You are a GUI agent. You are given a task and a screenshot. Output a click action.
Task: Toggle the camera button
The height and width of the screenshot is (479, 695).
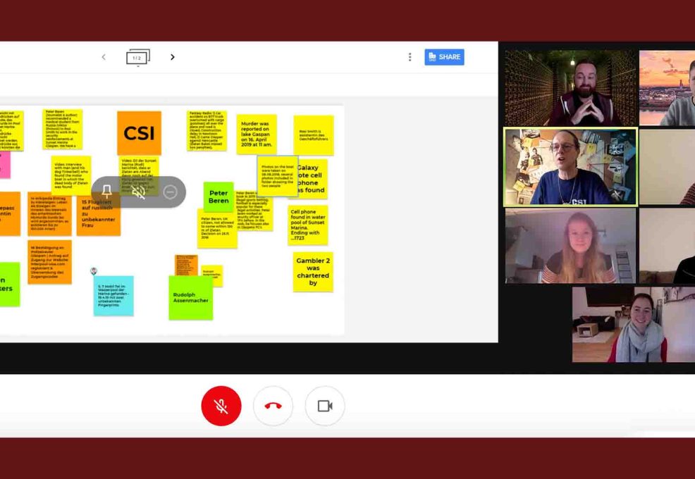[x=325, y=406]
